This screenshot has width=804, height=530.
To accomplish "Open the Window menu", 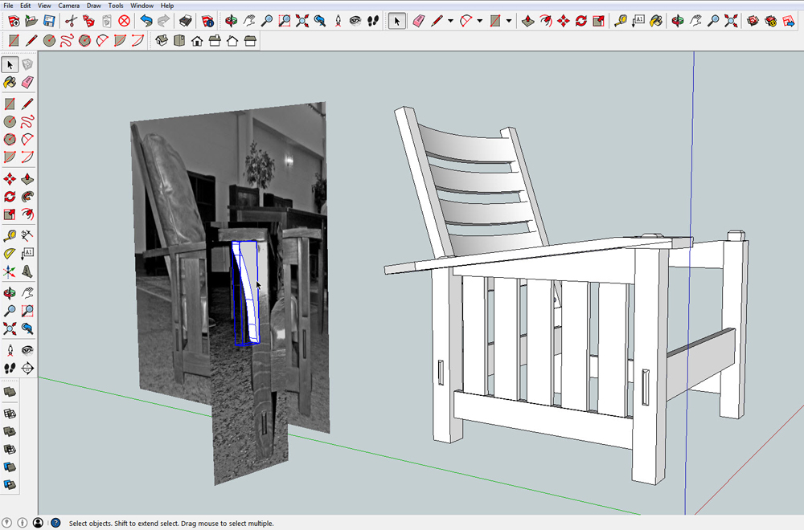I will point(142,6).
